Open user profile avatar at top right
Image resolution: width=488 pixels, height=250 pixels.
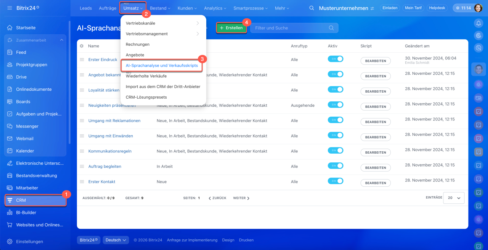tap(478, 8)
